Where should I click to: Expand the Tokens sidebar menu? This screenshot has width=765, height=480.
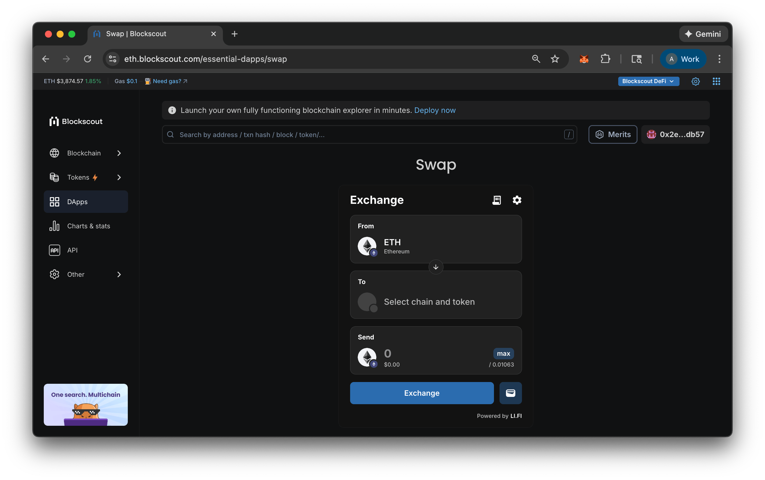click(86, 178)
